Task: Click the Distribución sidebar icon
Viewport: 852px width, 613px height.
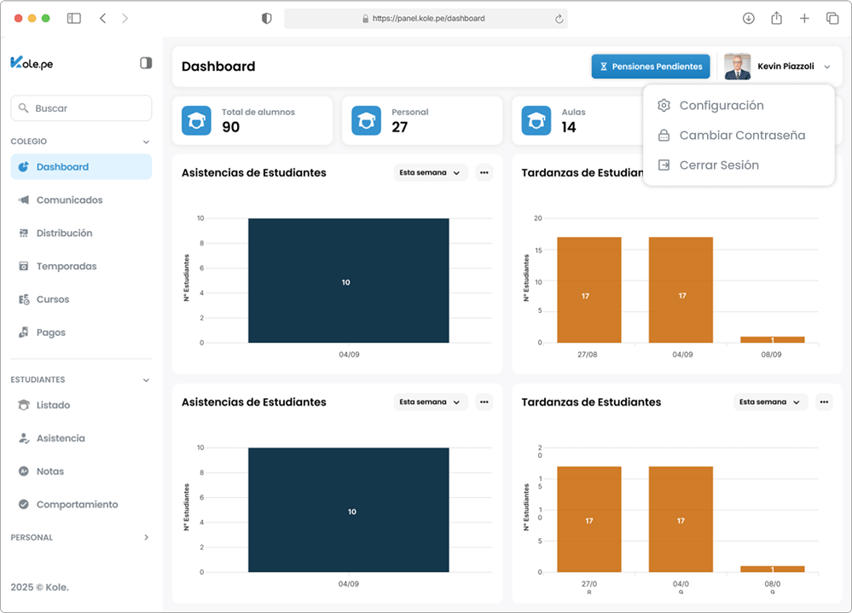Action: tap(24, 234)
